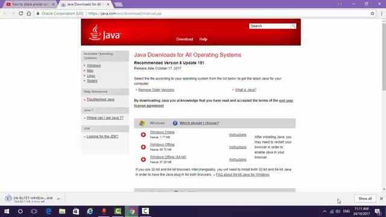Open Where can I get Java 7 link
Image resolution: width=386 pixels, height=217 pixels.
(105, 118)
